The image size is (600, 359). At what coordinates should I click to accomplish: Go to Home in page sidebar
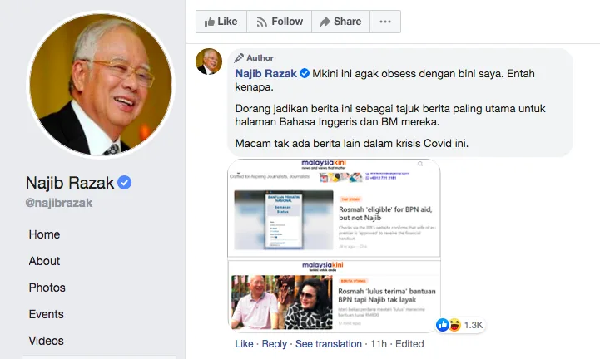click(x=44, y=234)
